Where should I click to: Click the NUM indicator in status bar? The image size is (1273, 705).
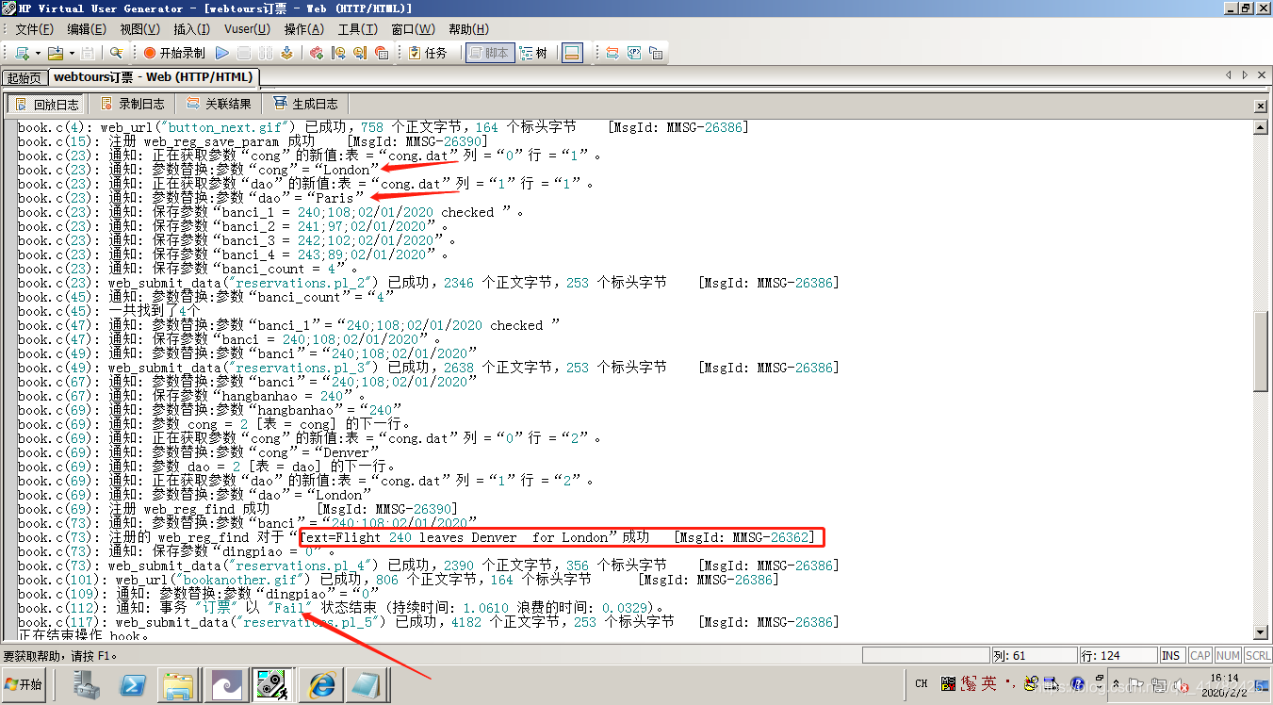tap(1229, 655)
